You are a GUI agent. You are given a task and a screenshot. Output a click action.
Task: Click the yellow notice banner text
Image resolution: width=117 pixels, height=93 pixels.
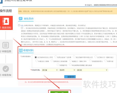coord(66,11)
